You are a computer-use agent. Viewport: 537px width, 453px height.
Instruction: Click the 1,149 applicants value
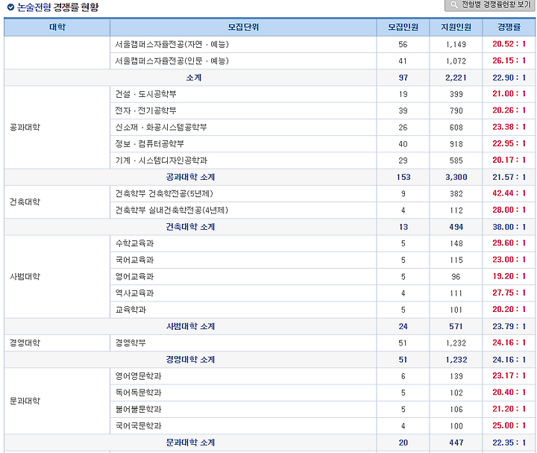click(x=456, y=45)
